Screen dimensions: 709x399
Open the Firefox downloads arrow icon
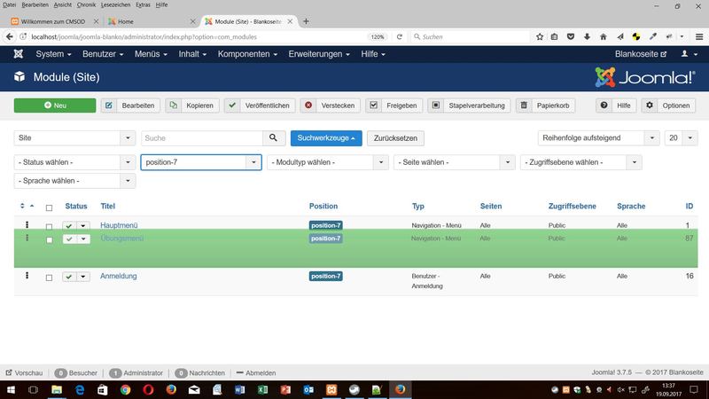click(x=587, y=36)
